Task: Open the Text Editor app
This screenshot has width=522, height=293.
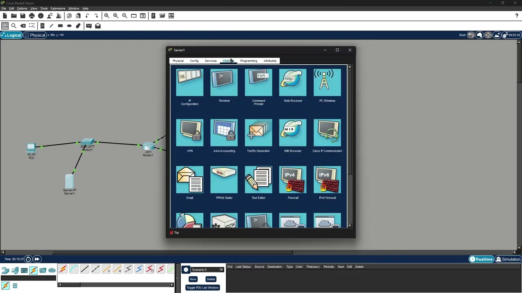Action: click(259, 180)
